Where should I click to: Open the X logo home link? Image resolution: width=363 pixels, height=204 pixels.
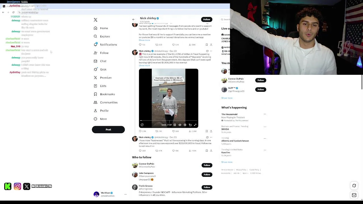[x=96, y=20]
